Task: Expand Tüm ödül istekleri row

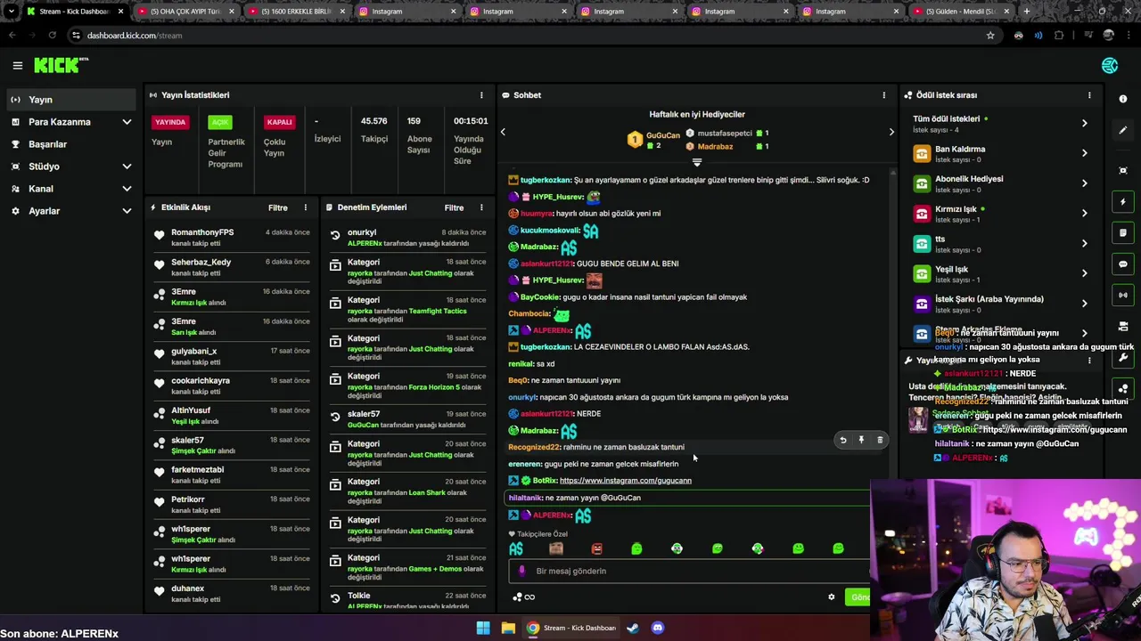Action: (x=1001, y=124)
